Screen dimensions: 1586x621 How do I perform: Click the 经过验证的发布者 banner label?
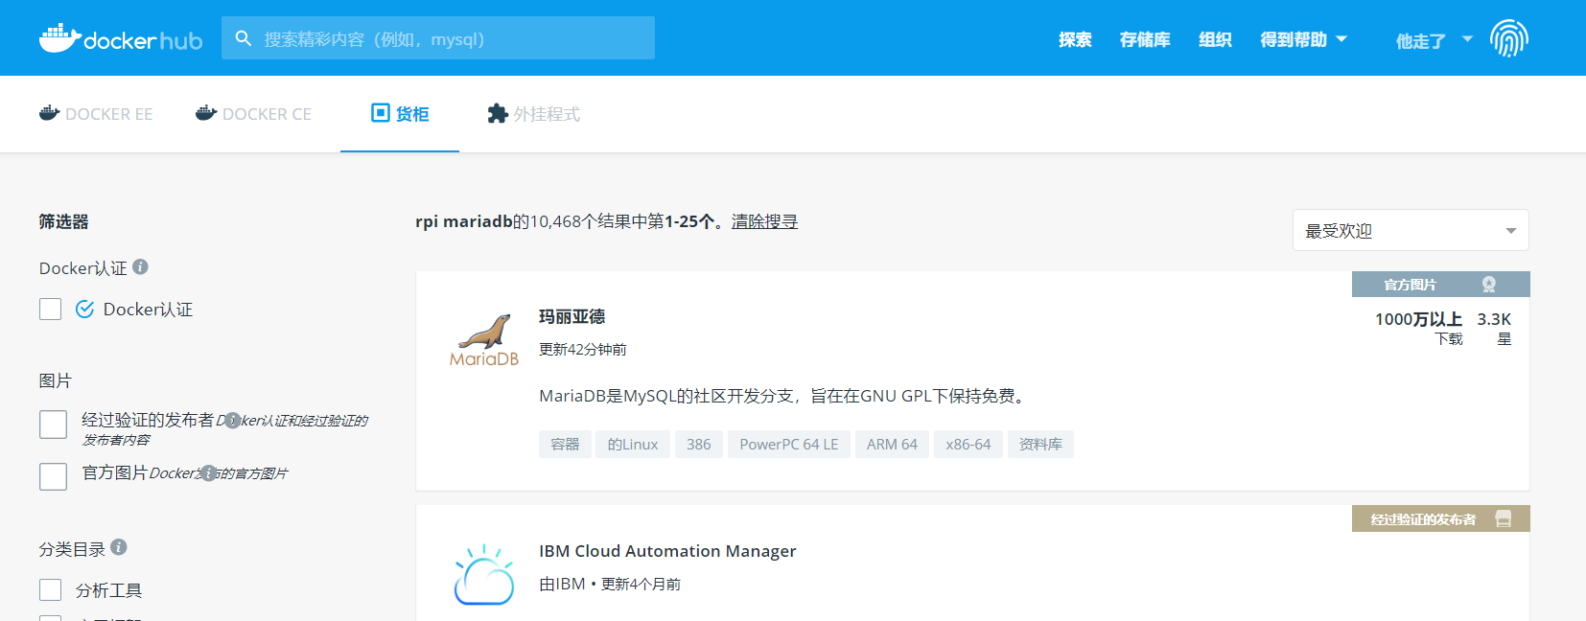[x=1423, y=518]
